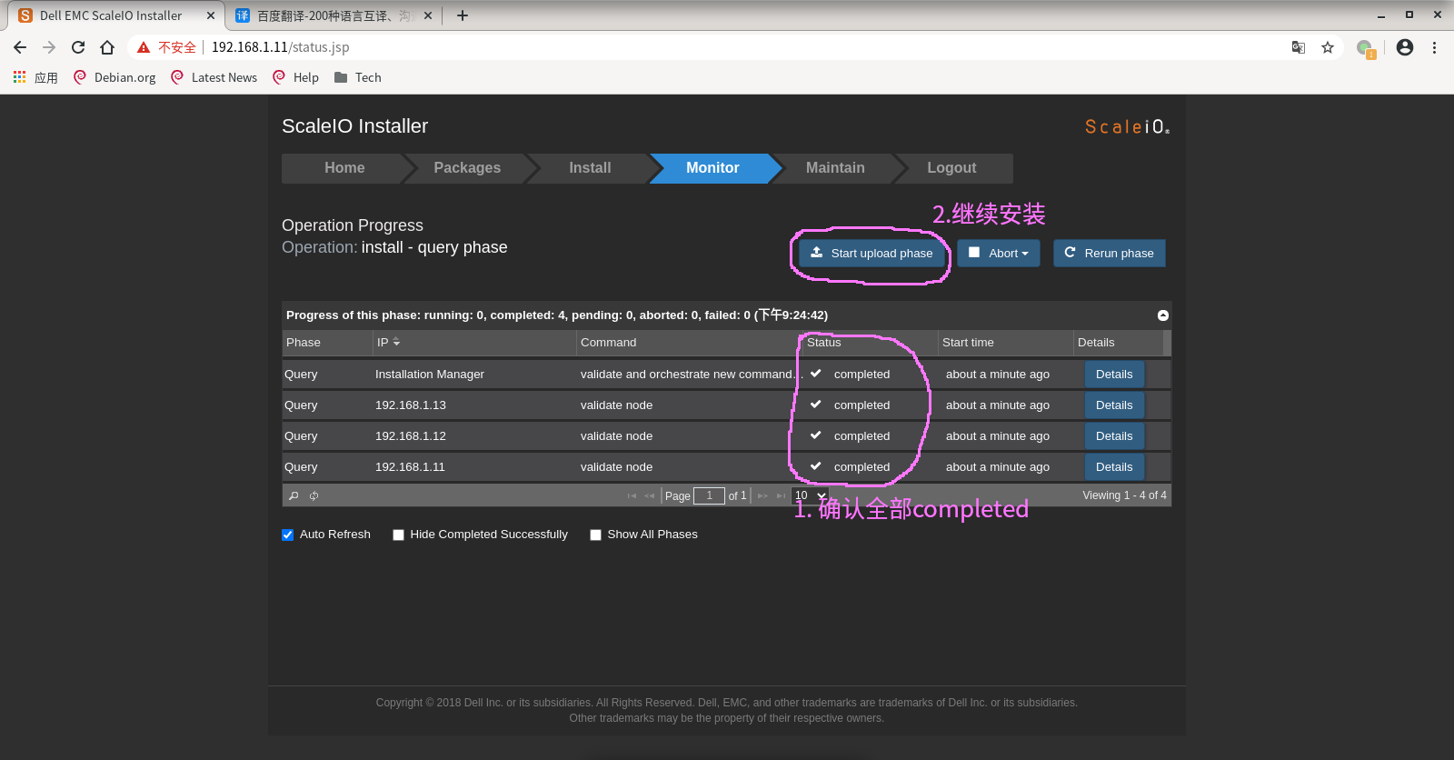Select the Monitor step
Viewport: 1454px width, 760px height.
(712, 168)
